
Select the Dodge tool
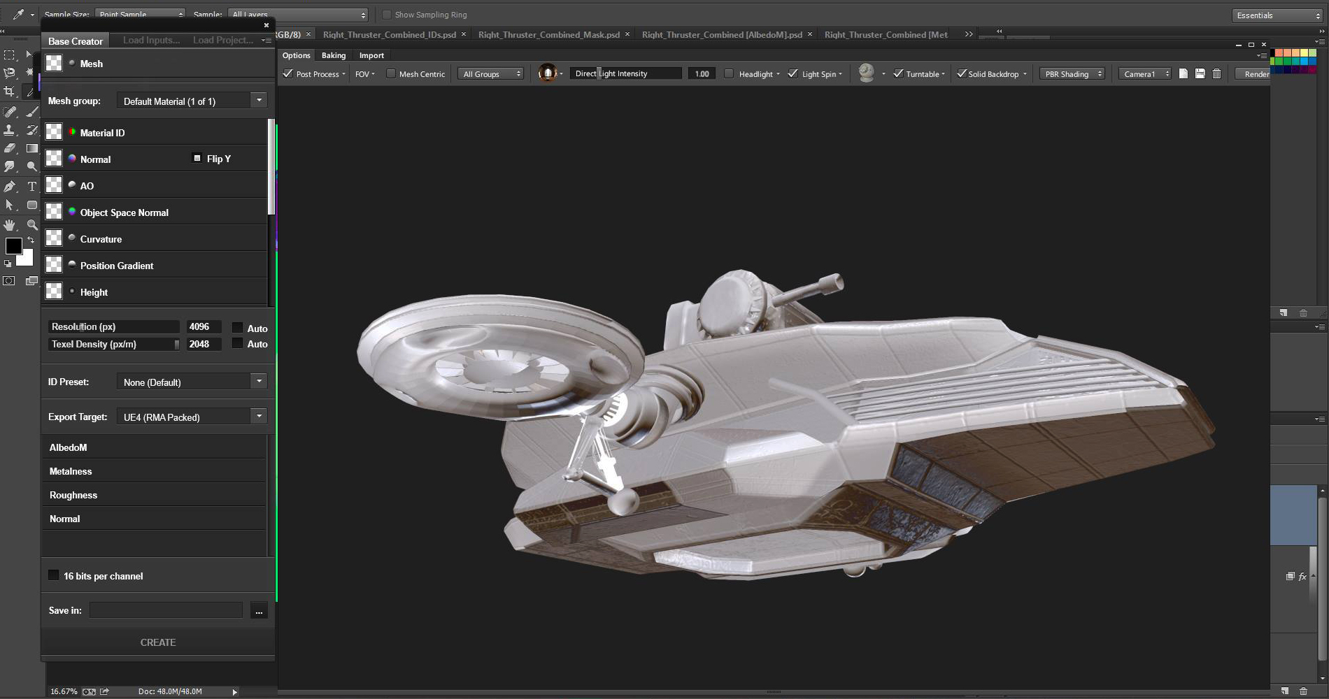tap(32, 166)
